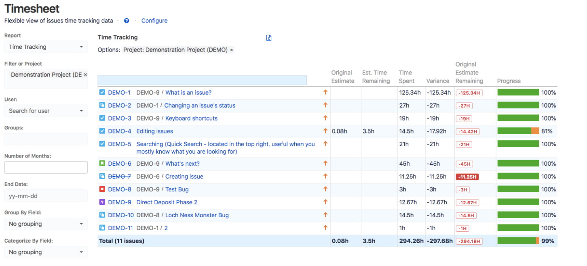Click the green story icon beside DEMO-6
This screenshot has height=266, width=587.
[101, 163]
